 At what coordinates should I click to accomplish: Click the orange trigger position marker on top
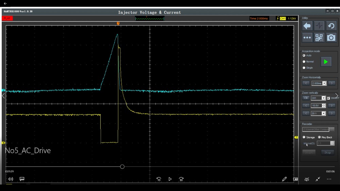(x=118, y=23)
